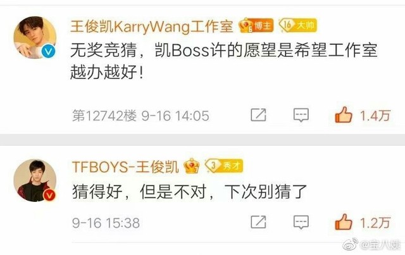This screenshot has width=405, height=255.
Task: Repost the 15:38 comment via share icon
Action: coord(259,222)
